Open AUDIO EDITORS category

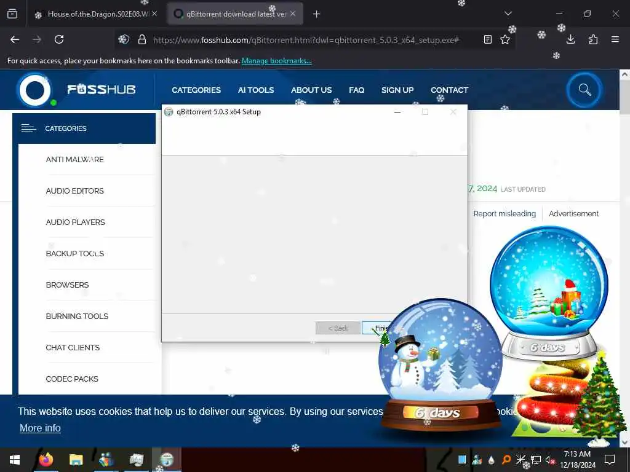[x=74, y=191]
